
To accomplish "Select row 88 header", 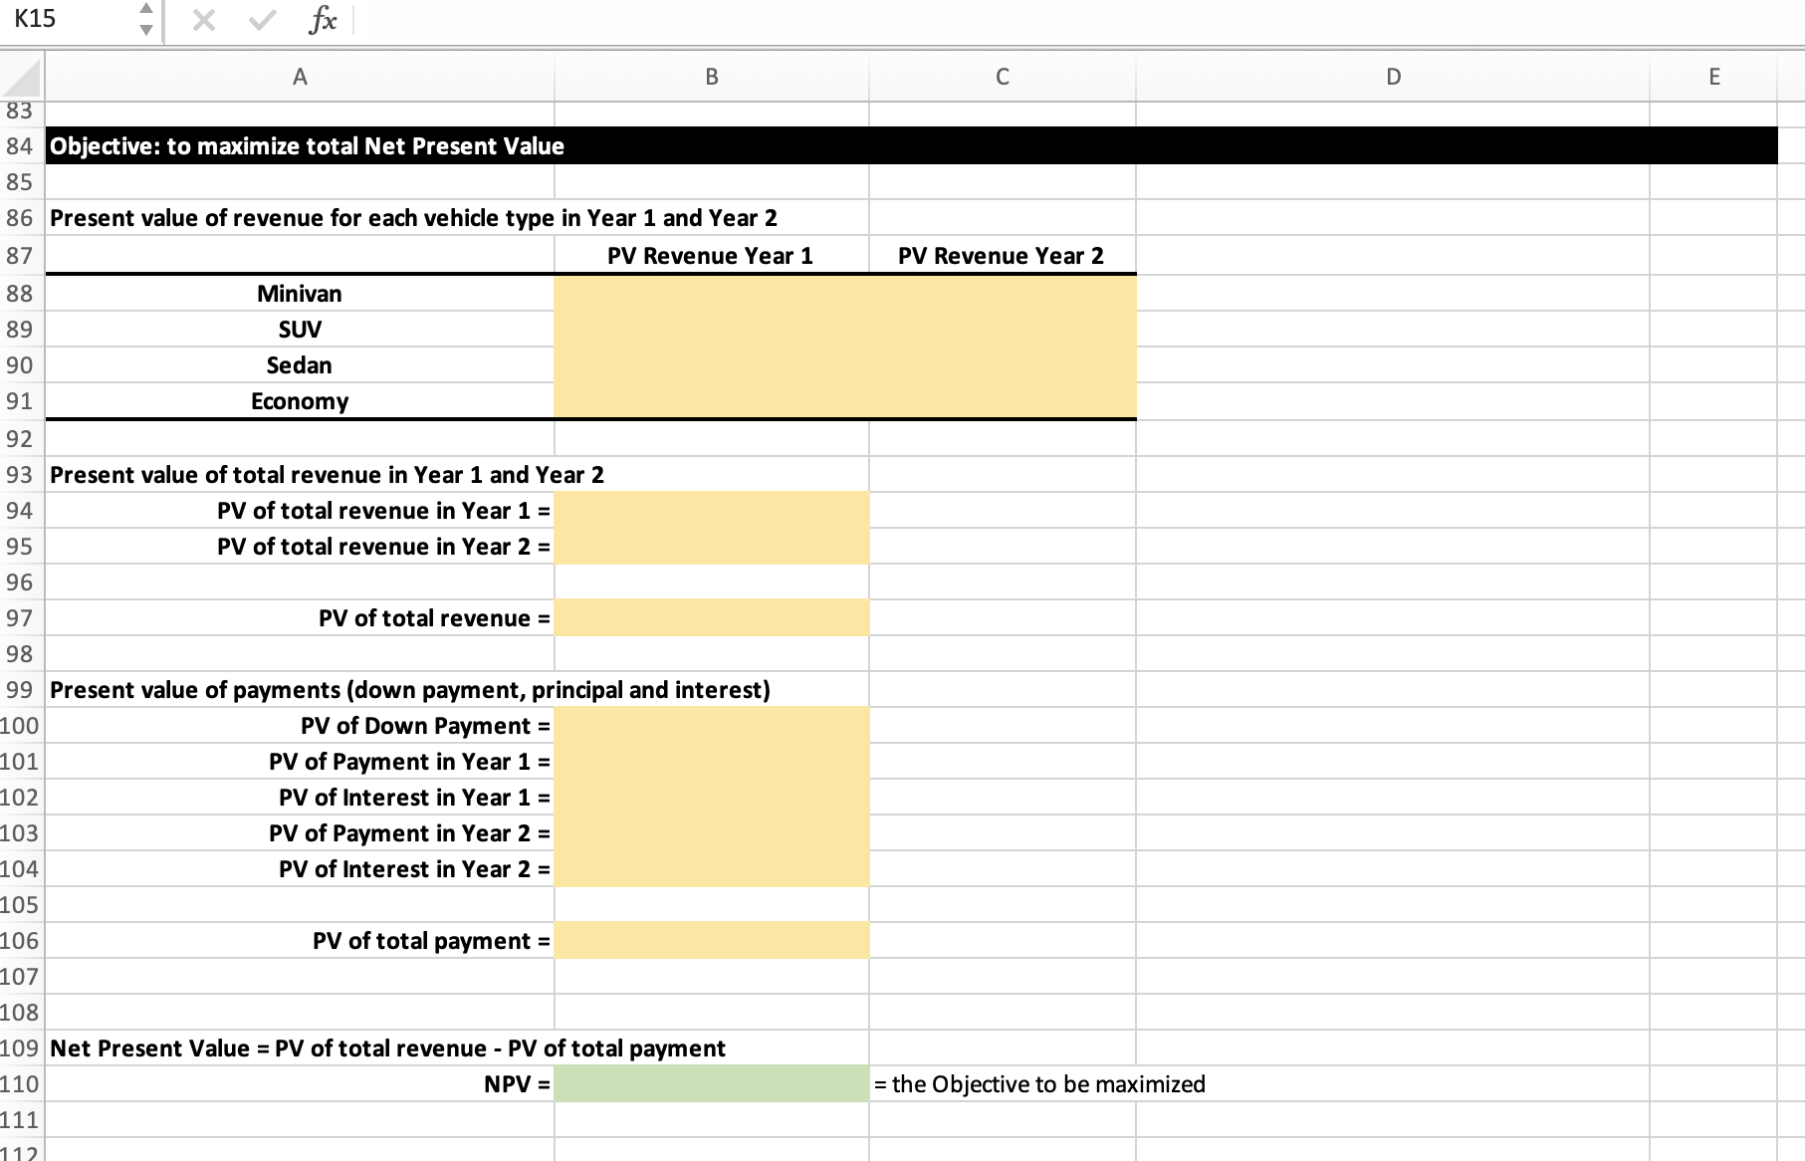I will [x=20, y=294].
